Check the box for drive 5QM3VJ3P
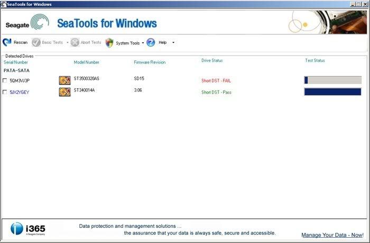370x243 pixels. coord(5,81)
